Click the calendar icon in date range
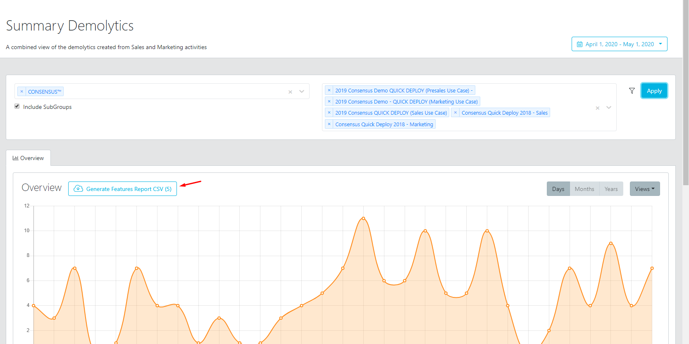The width and height of the screenshot is (689, 344). pos(579,44)
